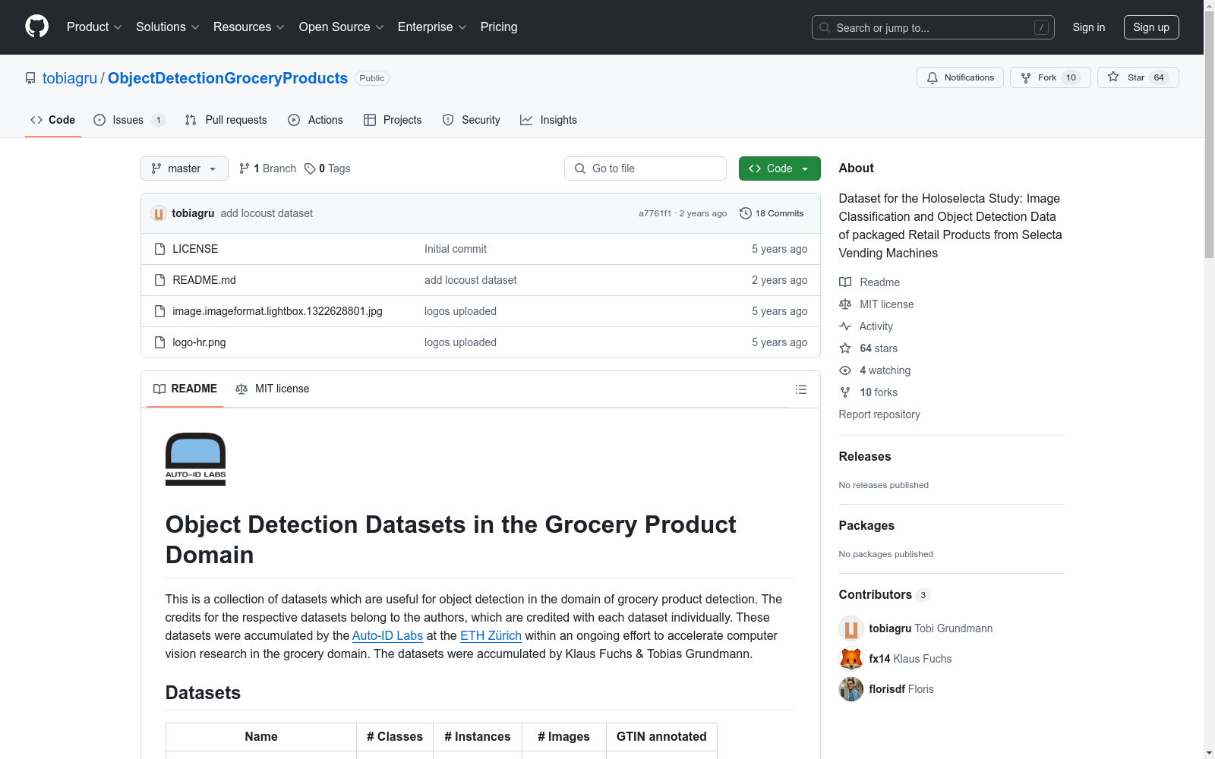Open the Readme link in About
Image resolution: width=1215 pixels, height=759 pixels.
click(x=869, y=282)
